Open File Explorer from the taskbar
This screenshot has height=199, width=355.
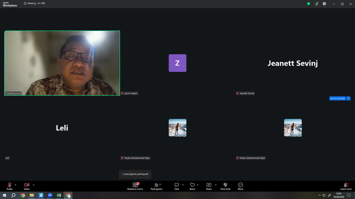coord(32,195)
